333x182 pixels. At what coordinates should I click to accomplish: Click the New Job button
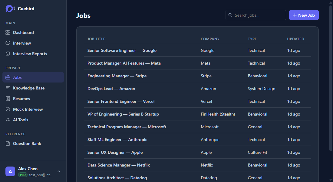(x=304, y=15)
